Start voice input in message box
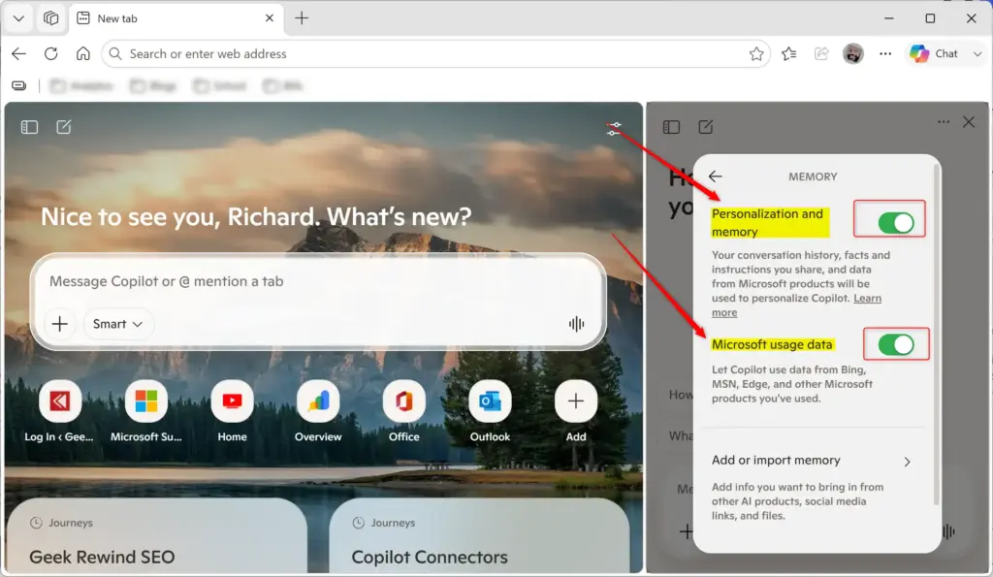 [576, 324]
